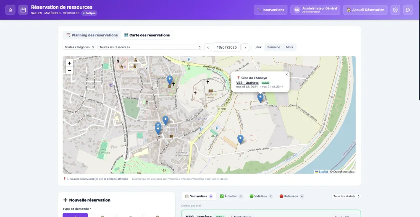
Task: Open the Toutes catégories dropdown
Action: pos(79,47)
